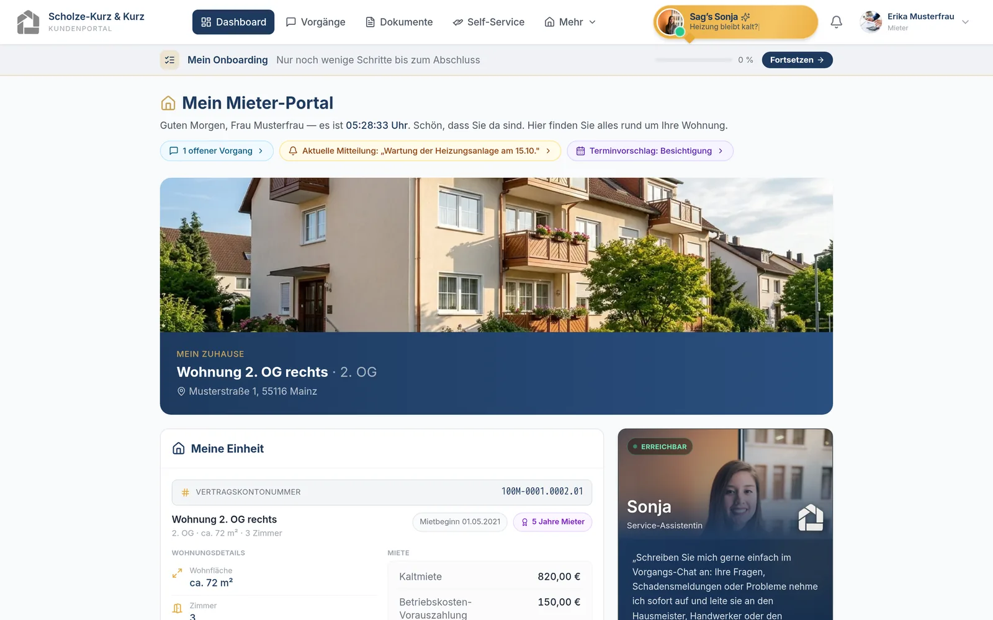Read the Wartung der Heizungsanlage message

[420, 151]
